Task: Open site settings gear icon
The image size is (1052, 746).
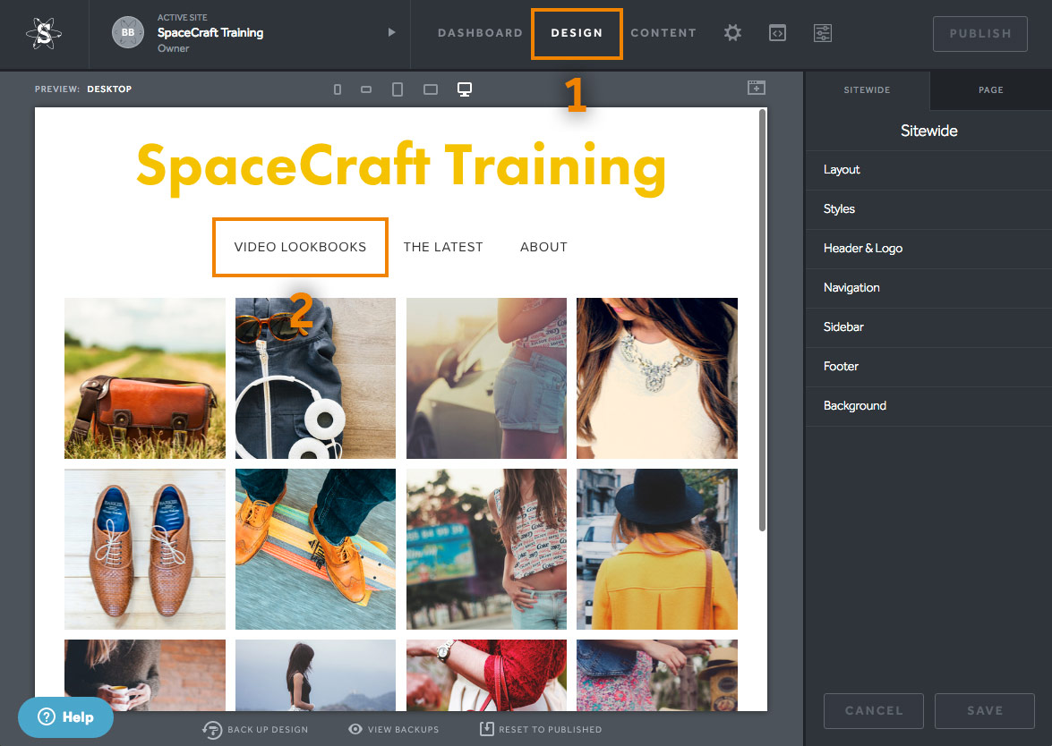Action: pos(732,32)
